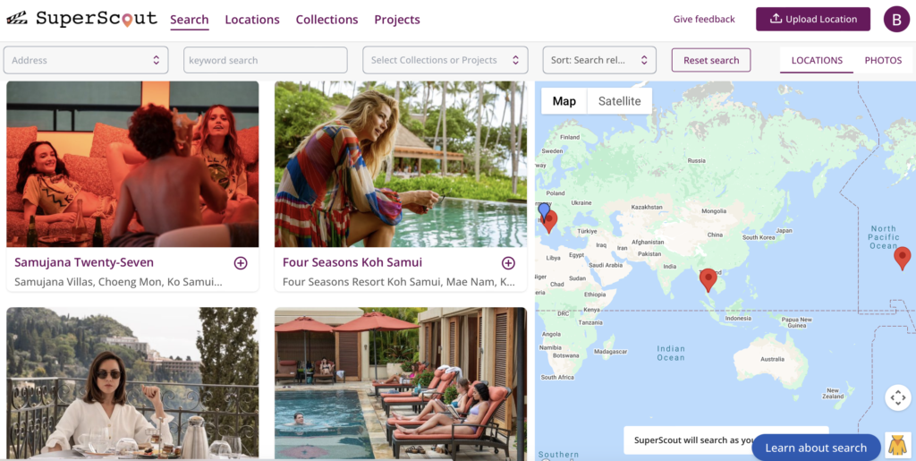Click the yellow jacket icon on map
This screenshot has width=916, height=461.
tap(898, 445)
